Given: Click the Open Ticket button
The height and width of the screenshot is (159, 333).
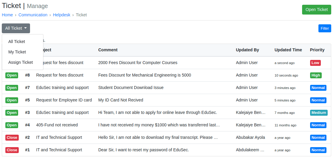Looking at the screenshot, I should (316, 9).
